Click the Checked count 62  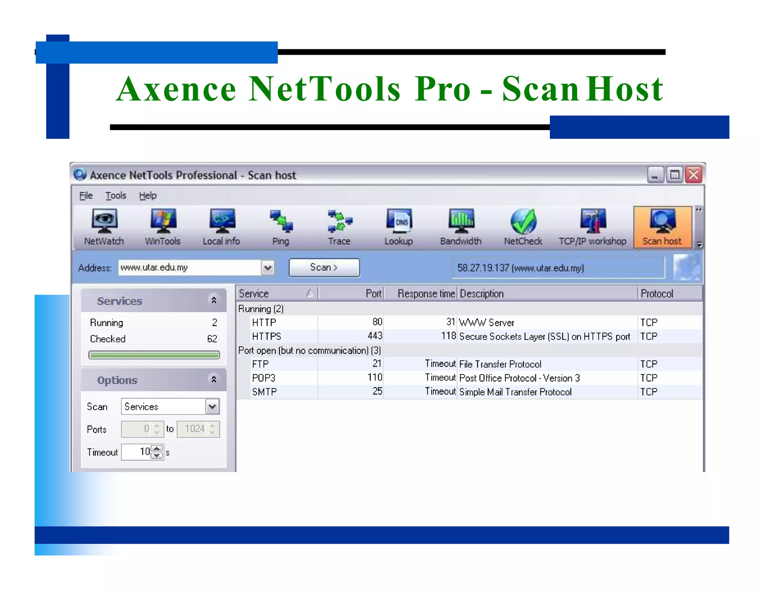(x=212, y=339)
